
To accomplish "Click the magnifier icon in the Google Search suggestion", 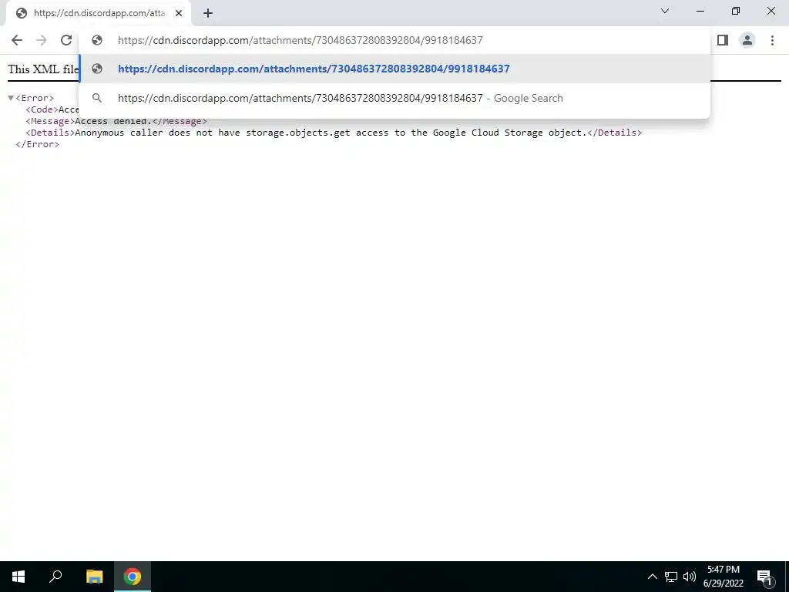I will [x=97, y=98].
